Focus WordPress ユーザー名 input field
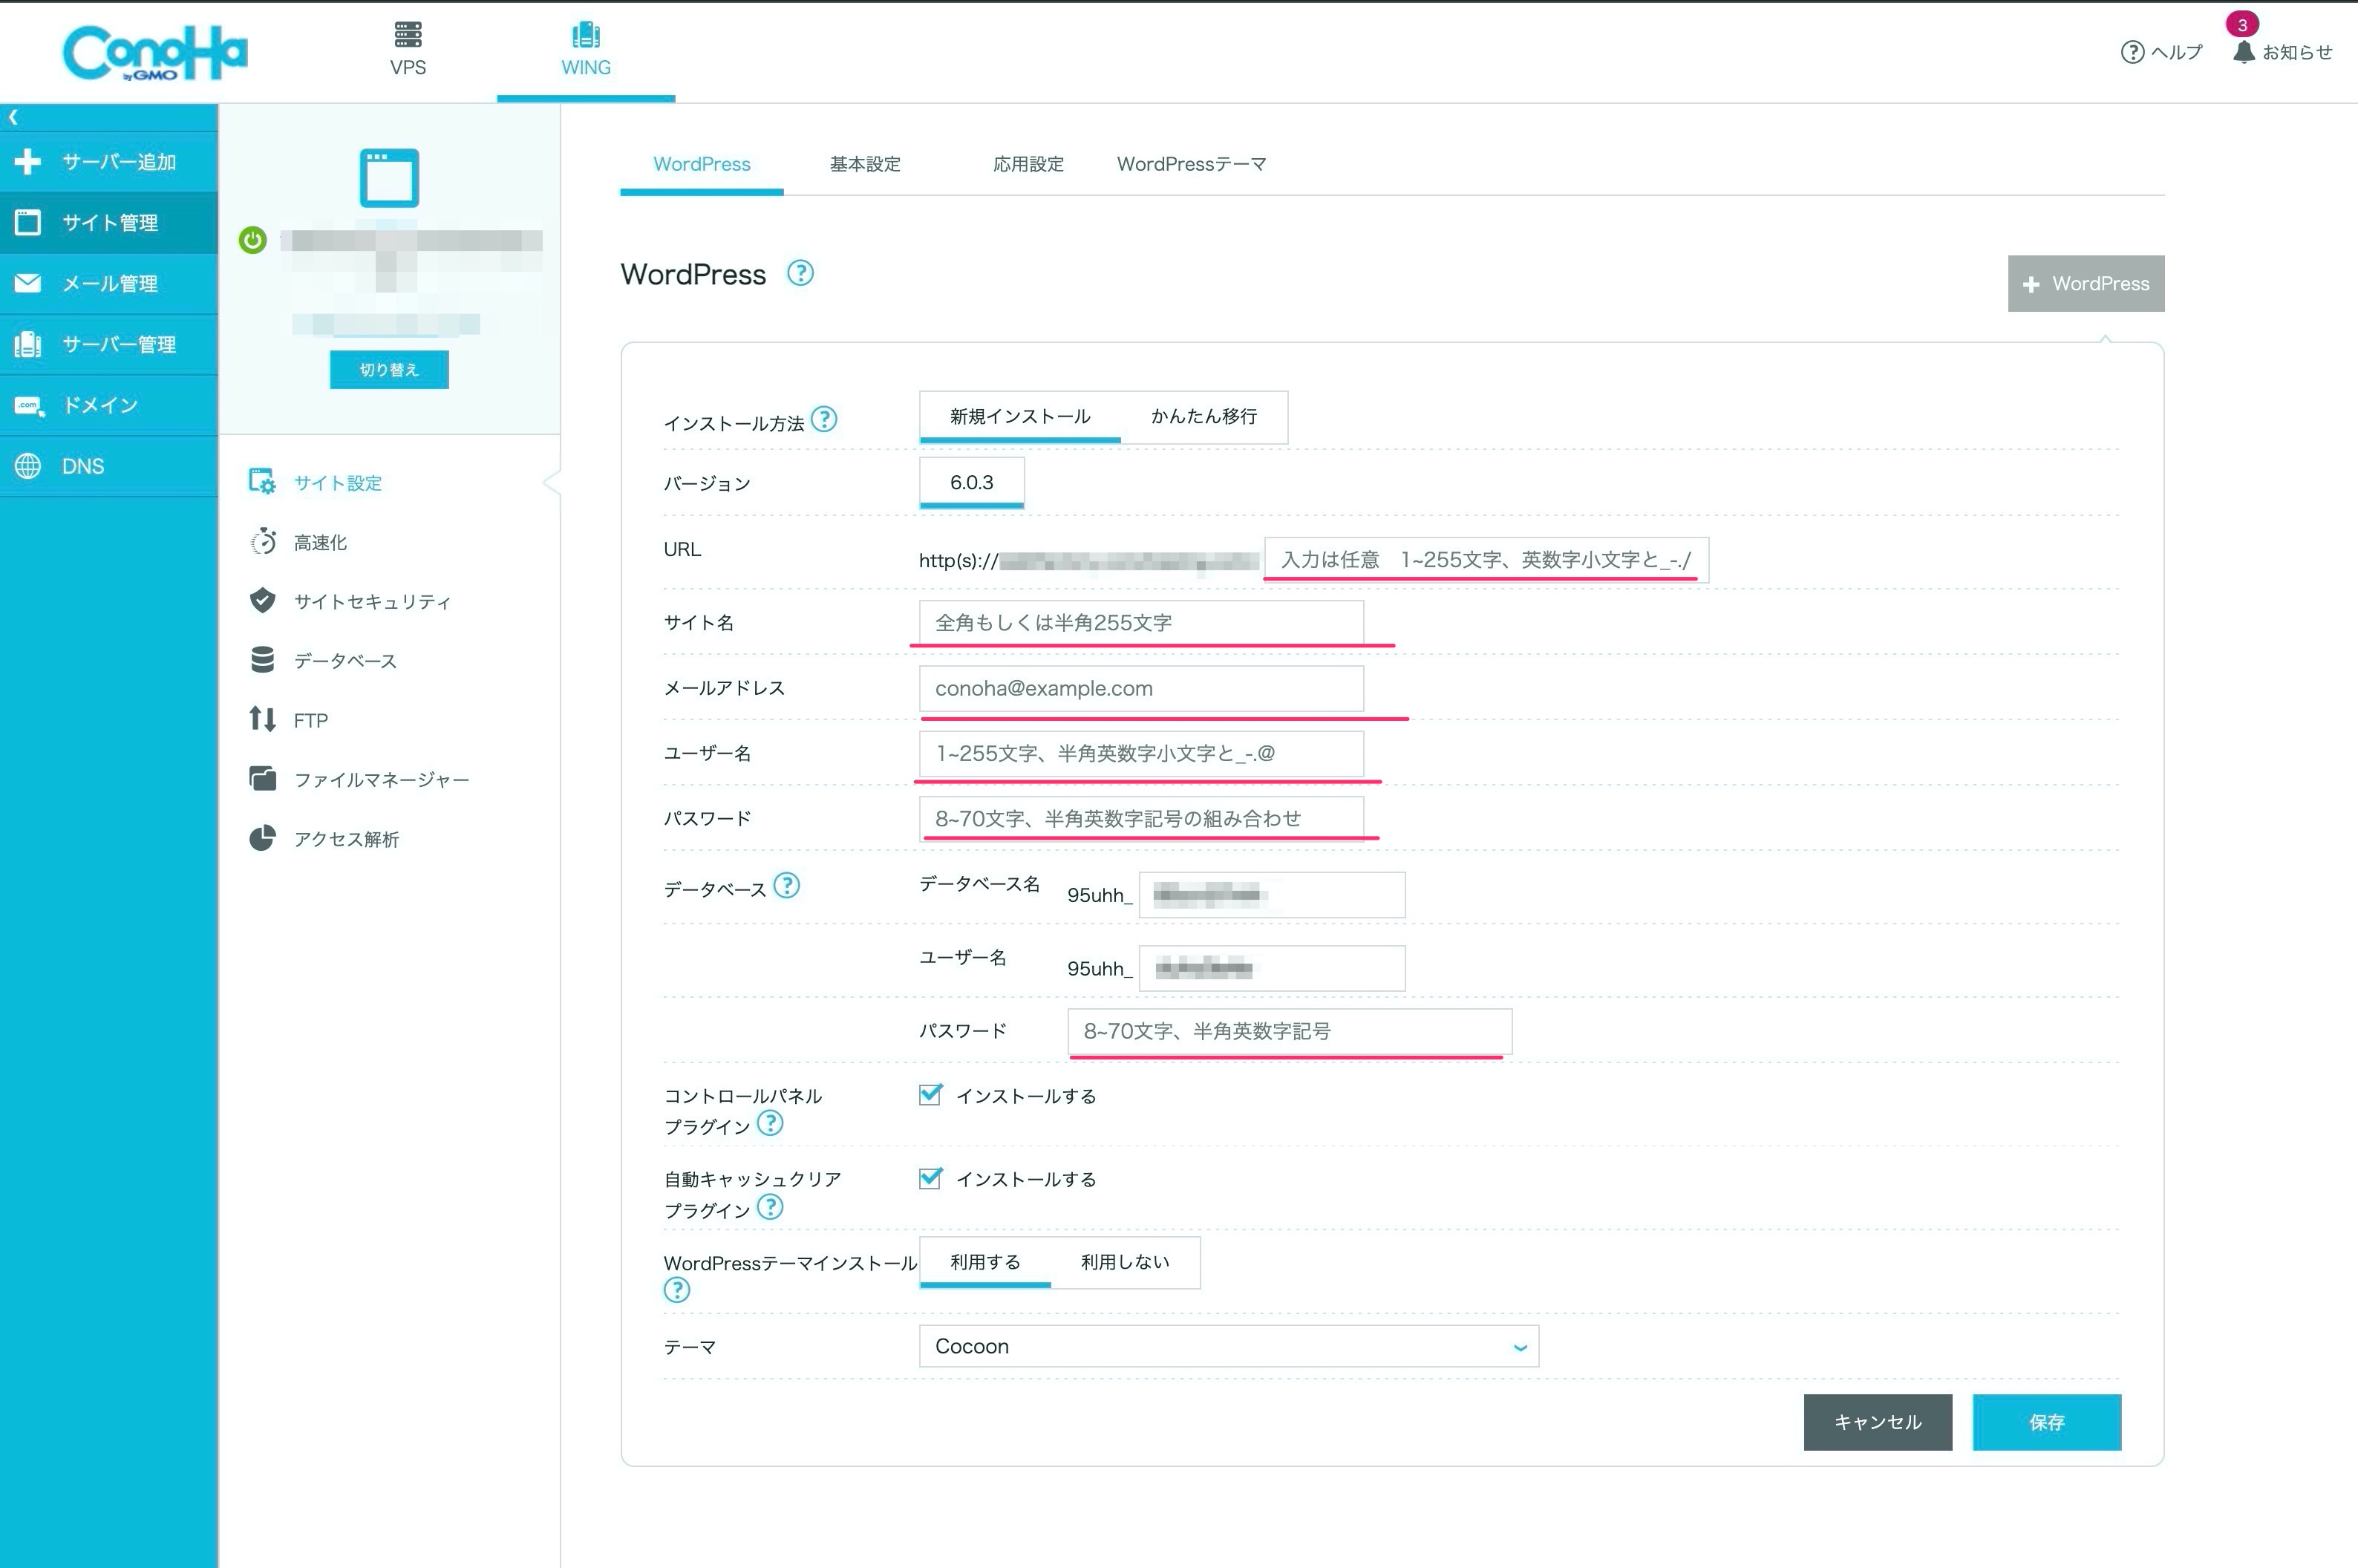 pyautogui.click(x=1141, y=754)
